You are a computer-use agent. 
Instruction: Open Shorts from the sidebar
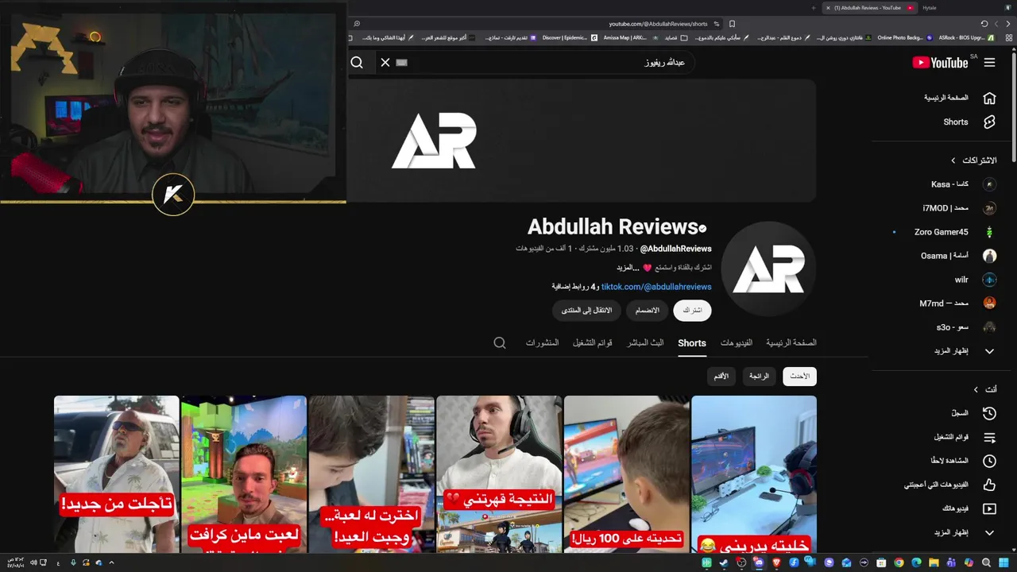coord(969,122)
